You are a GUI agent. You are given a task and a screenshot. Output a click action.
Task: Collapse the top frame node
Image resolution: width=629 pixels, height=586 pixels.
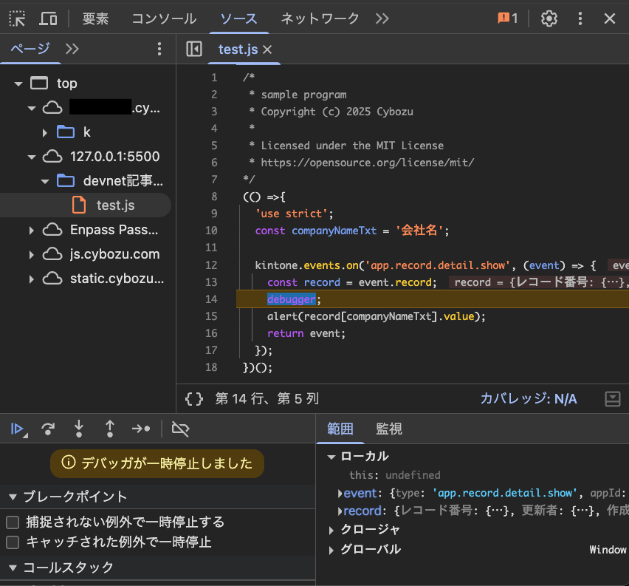pyautogui.click(x=18, y=84)
